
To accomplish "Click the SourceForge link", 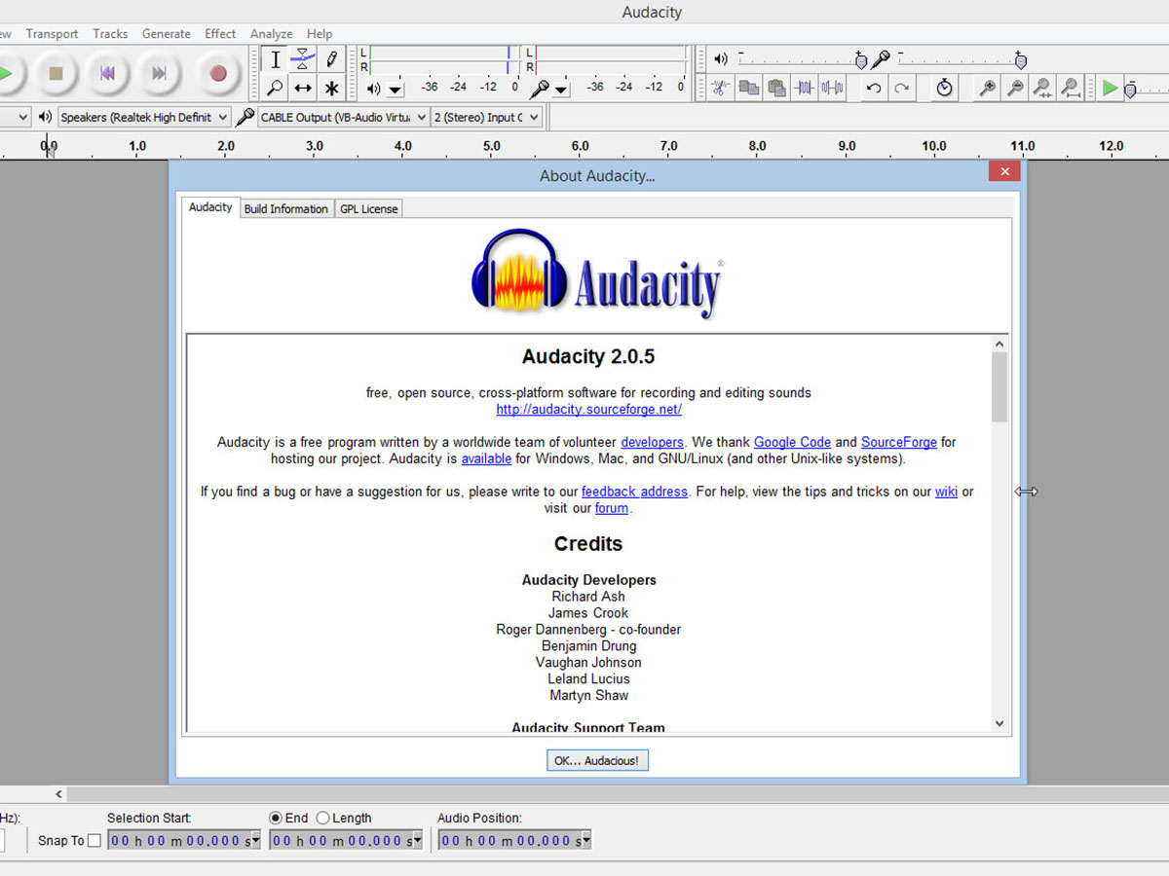I will click(x=899, y=442).
